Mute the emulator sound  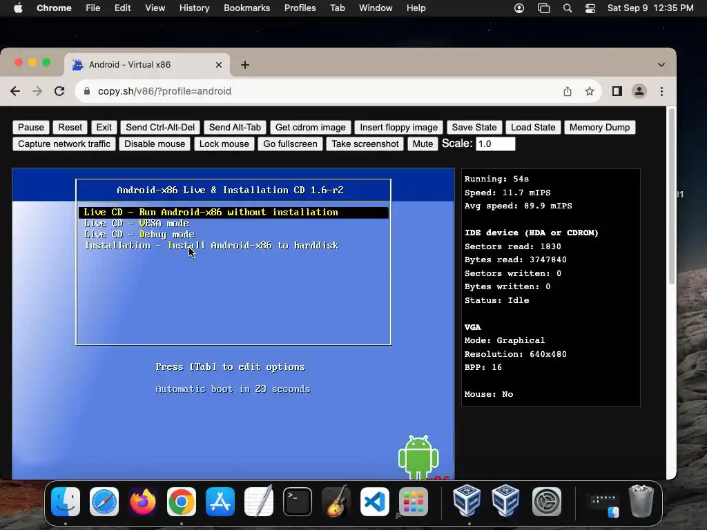423,144
